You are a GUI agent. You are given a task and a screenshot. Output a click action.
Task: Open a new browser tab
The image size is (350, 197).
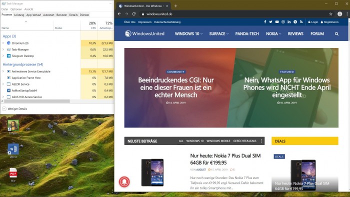pos(175,6)
